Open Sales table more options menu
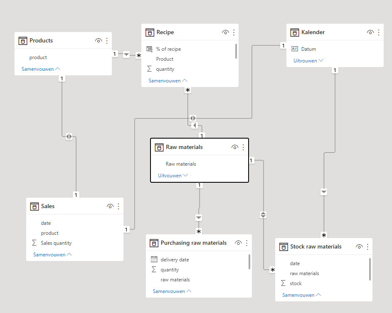Image resolution: width=392 pixels, height=313 pixels. (118, 206)
